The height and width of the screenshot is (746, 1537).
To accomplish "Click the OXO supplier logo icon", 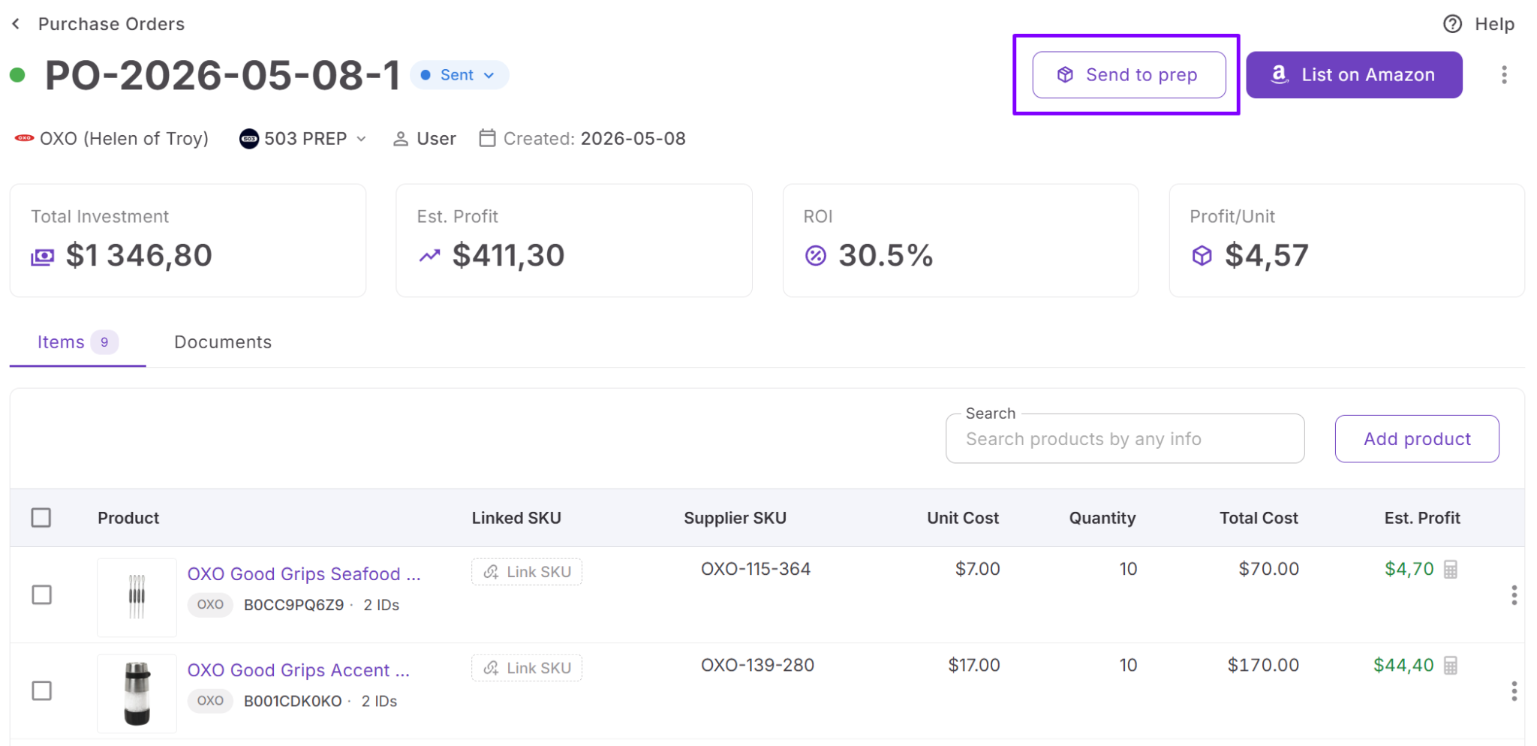I will 25,138.
